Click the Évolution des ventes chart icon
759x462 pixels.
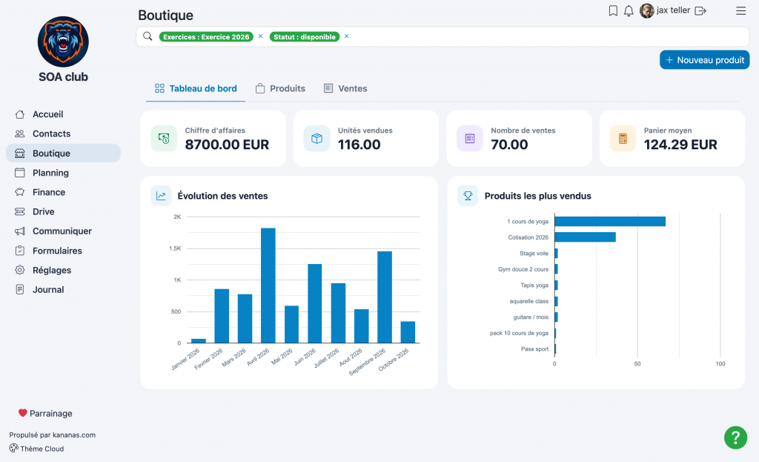161,196
